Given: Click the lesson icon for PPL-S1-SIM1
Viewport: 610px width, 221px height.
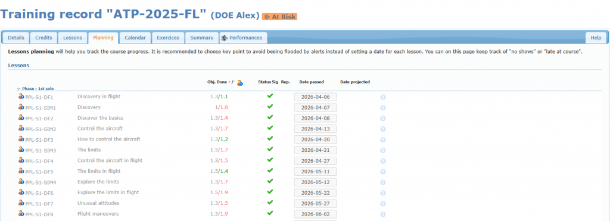Looking at the screenshot, I should click(21, 107).
